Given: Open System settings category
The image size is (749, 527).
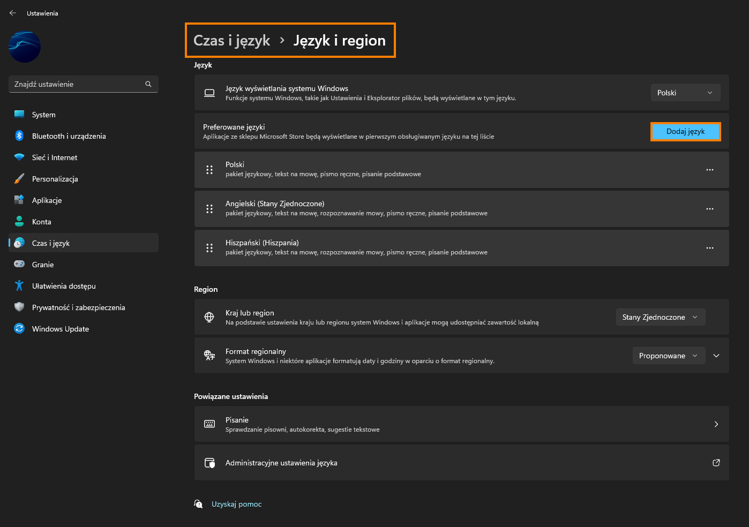Looking at the screenshot, I should pos(84,115).
